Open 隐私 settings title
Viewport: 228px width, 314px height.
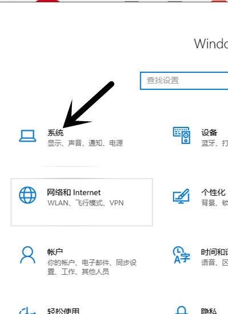click(209, 311)
